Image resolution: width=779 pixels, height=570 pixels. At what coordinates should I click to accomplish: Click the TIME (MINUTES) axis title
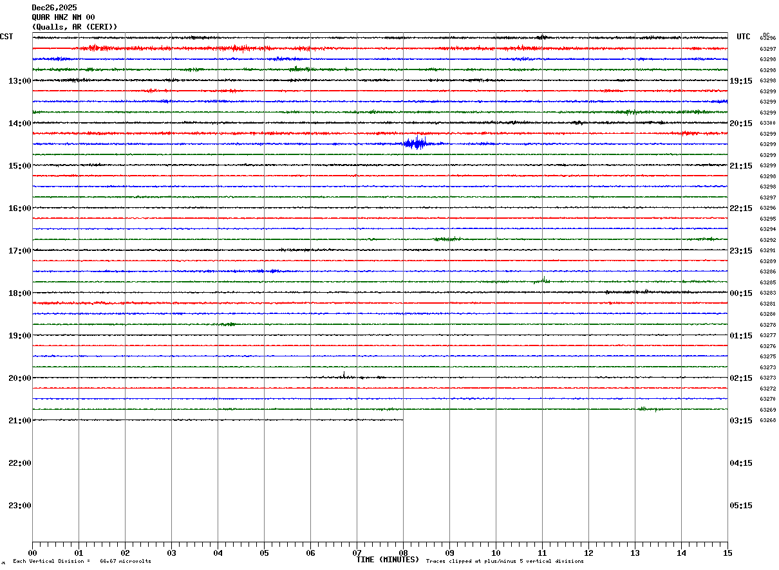(388, 560)
